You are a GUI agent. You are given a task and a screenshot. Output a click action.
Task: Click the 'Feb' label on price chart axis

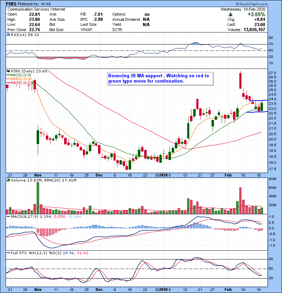point(228,175)
